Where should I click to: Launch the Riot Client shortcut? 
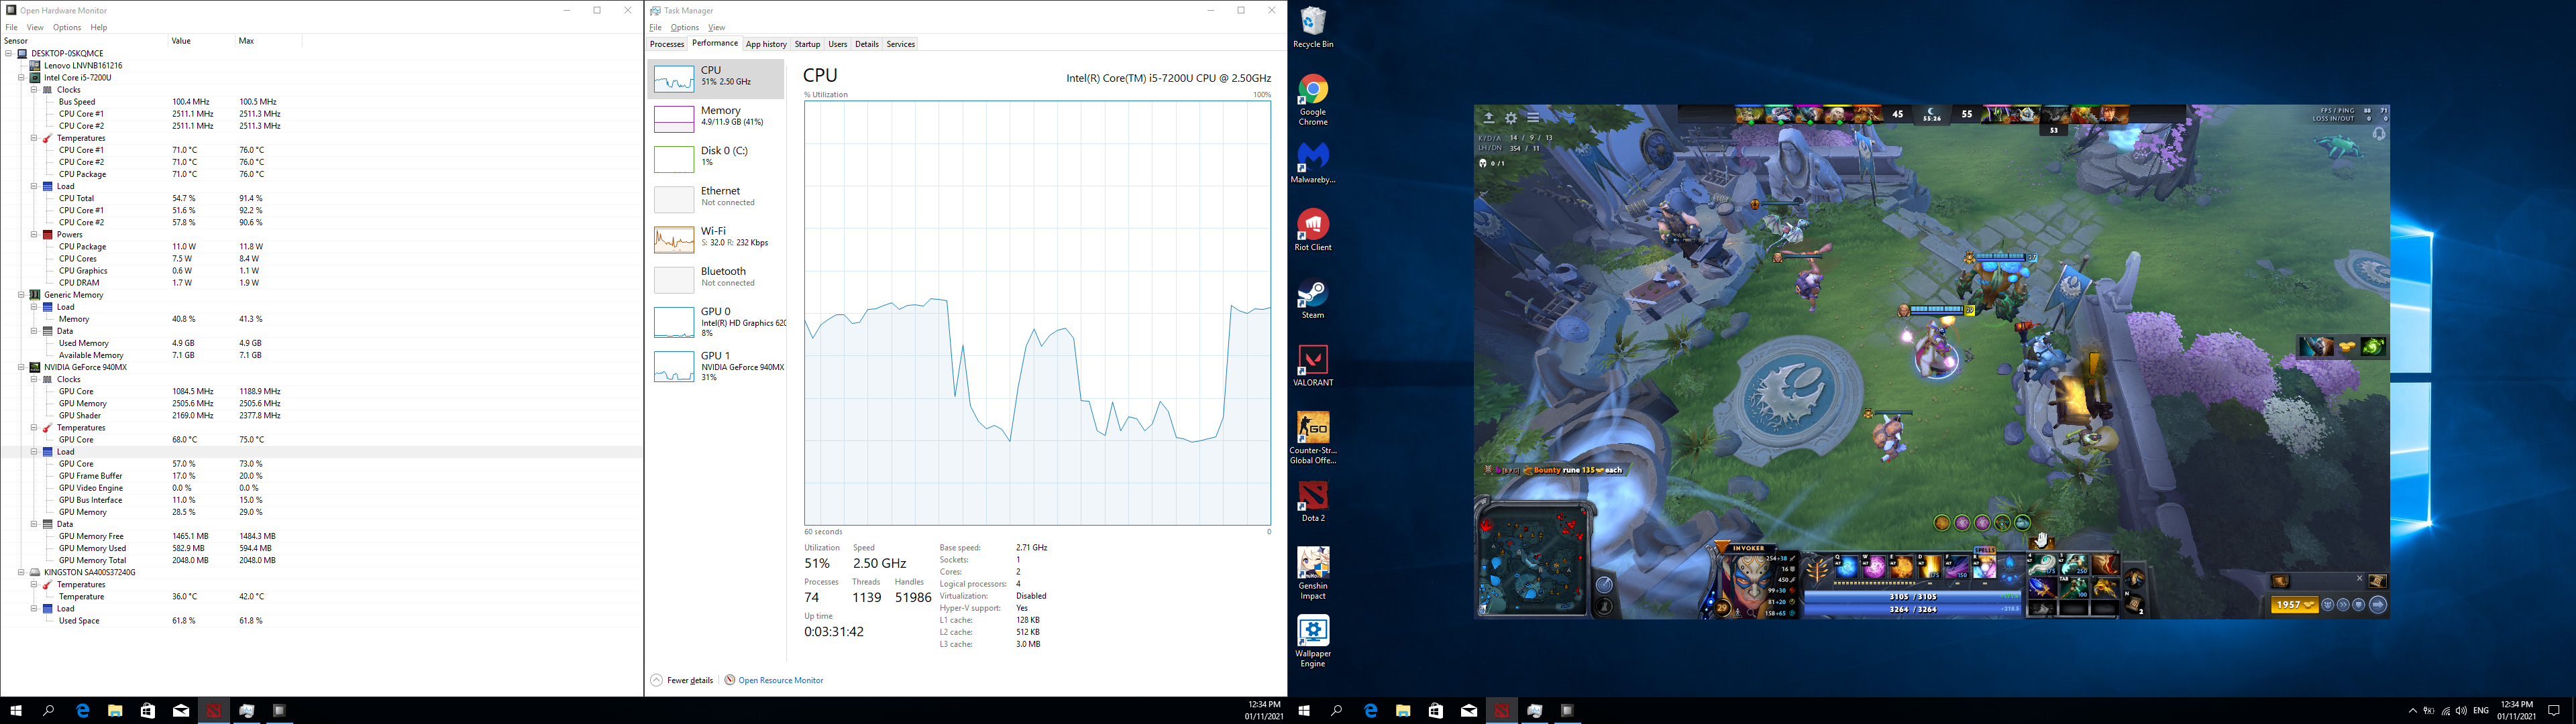1313,230
